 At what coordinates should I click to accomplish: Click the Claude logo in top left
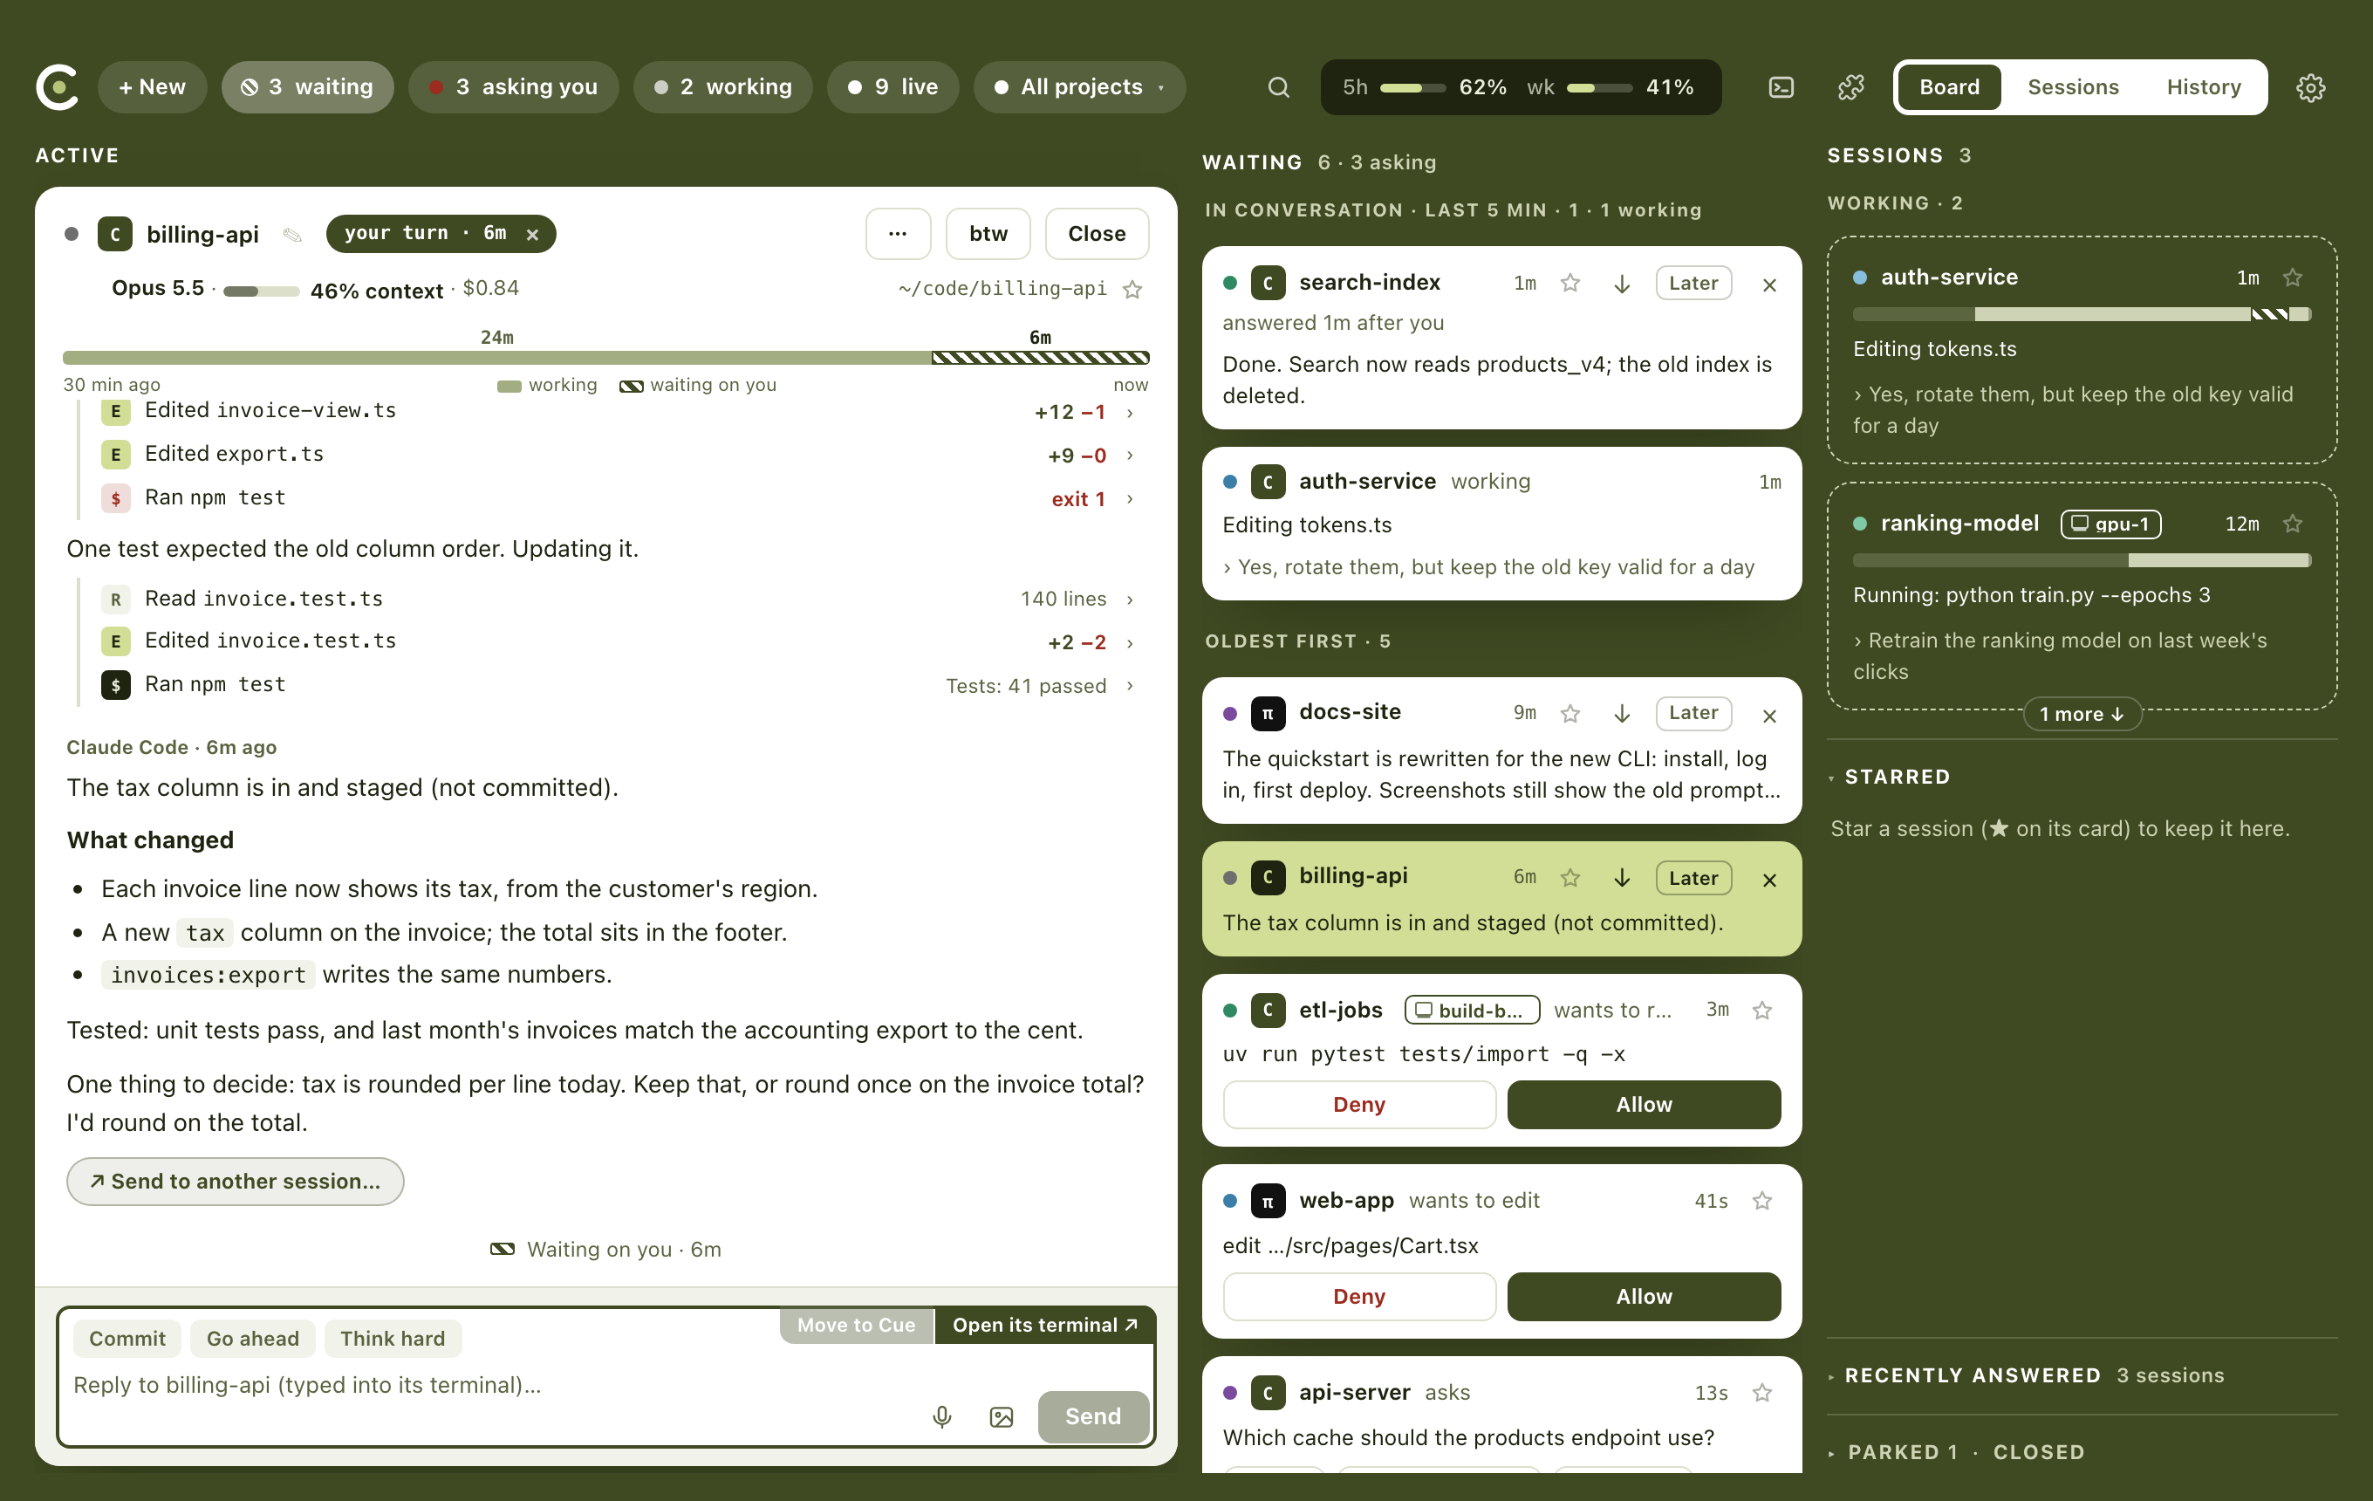pos(58,88)
